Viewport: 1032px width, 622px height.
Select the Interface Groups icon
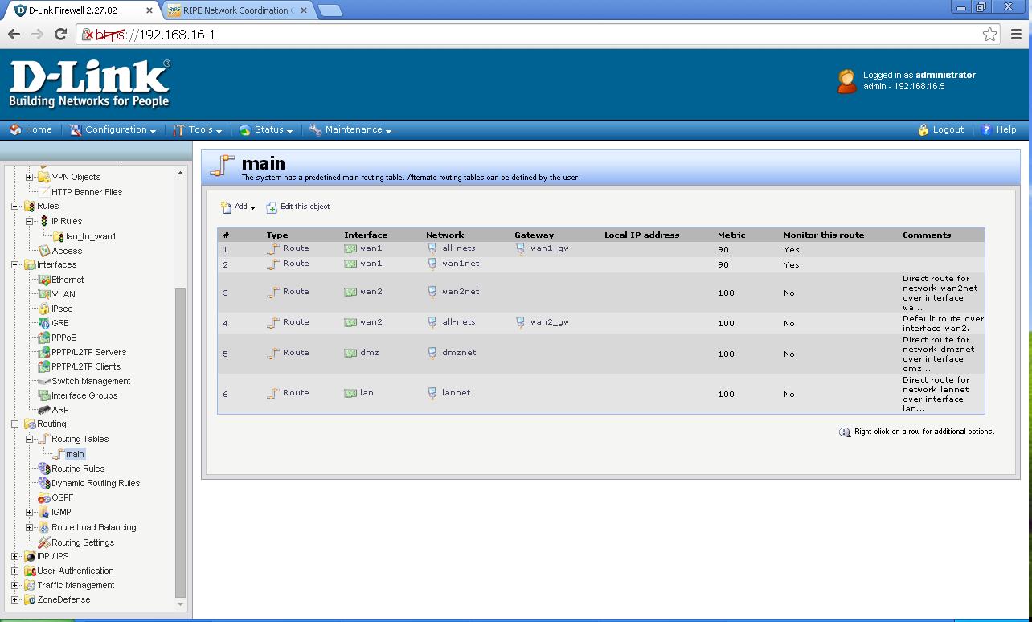pyautogui.click(x=44, y=395)
